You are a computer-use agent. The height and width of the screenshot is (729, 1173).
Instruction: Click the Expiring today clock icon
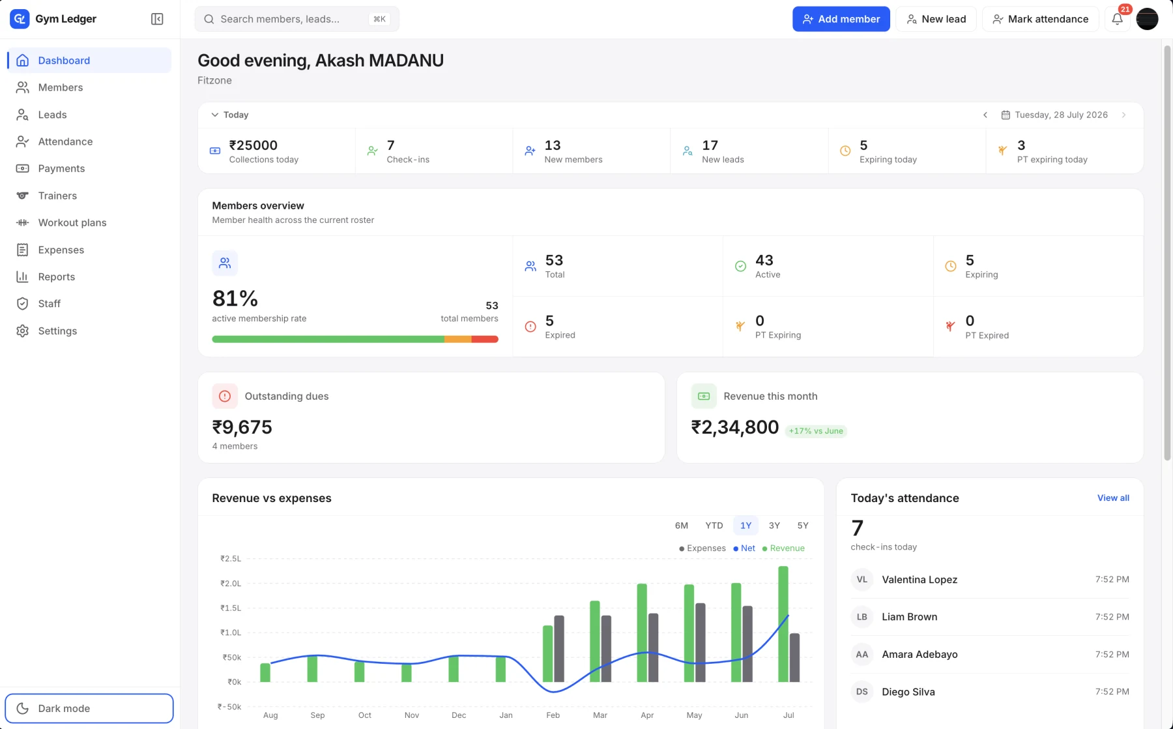[x=845, y=151]
